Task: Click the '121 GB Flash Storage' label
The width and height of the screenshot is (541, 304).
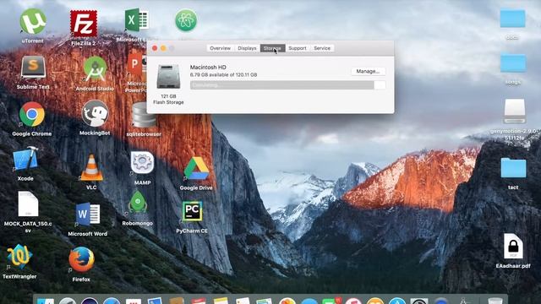Action: (x=168, y=100)
